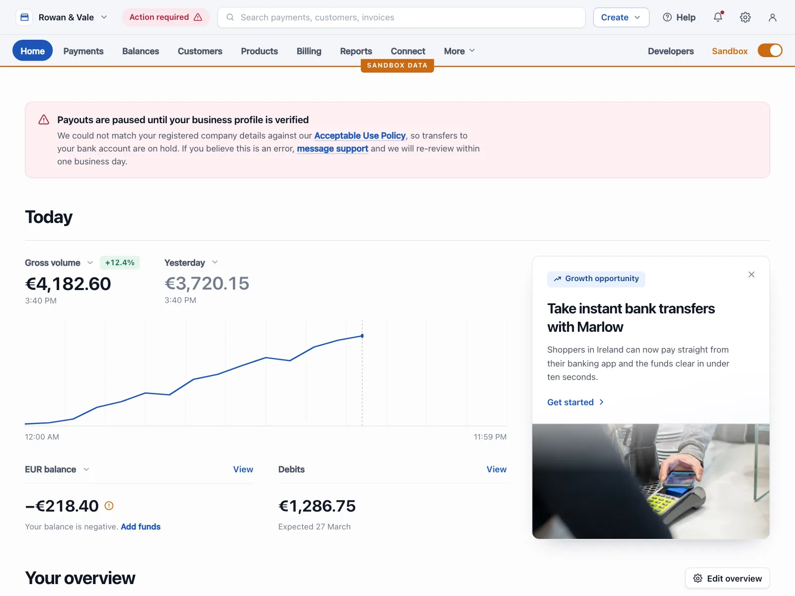Click the current data point on the chart
This screenshot has width=795, height=596.
click(362, 336)
